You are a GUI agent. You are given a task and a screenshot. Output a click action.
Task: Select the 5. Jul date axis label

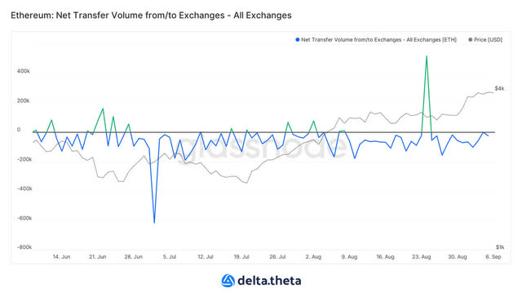170,257
